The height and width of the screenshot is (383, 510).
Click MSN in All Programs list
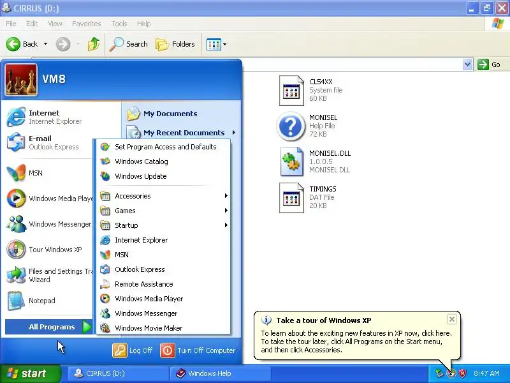click(x=163, y=255)
